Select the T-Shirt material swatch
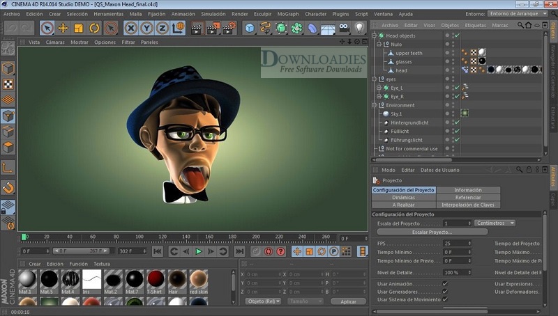This screenshot has width=558, height=316. coord(156,281)
